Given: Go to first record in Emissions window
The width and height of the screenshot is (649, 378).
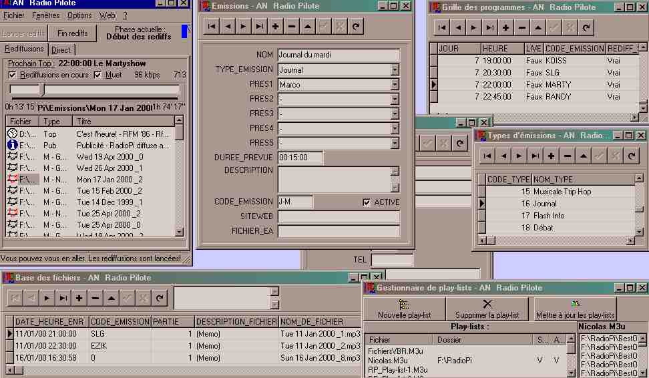Looking at the screenshot, I should click(x=212, y=27).
